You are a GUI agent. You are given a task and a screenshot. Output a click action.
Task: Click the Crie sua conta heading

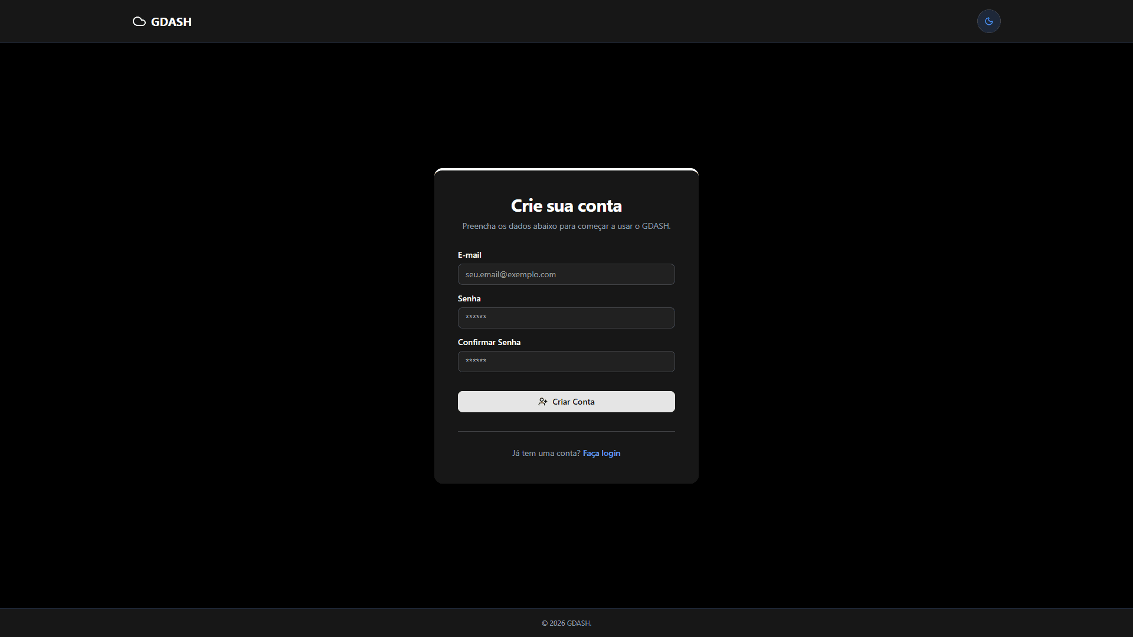click(566, 206)
